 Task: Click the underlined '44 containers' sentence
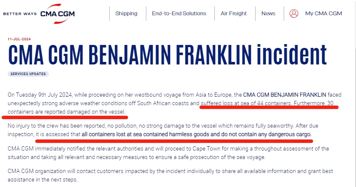[246, 103]
